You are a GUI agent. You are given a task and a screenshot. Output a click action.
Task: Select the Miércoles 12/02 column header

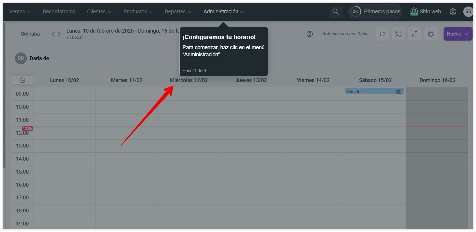pos(189,80)
